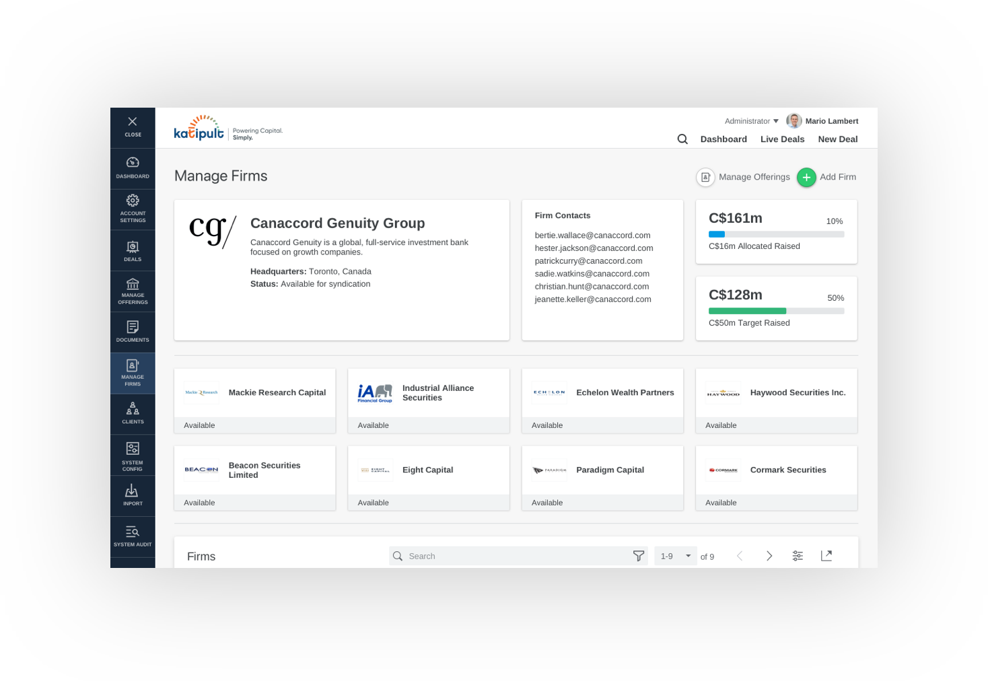Click Mario Lambert's profile avatar
988x681 pixels.
(794, 121)
